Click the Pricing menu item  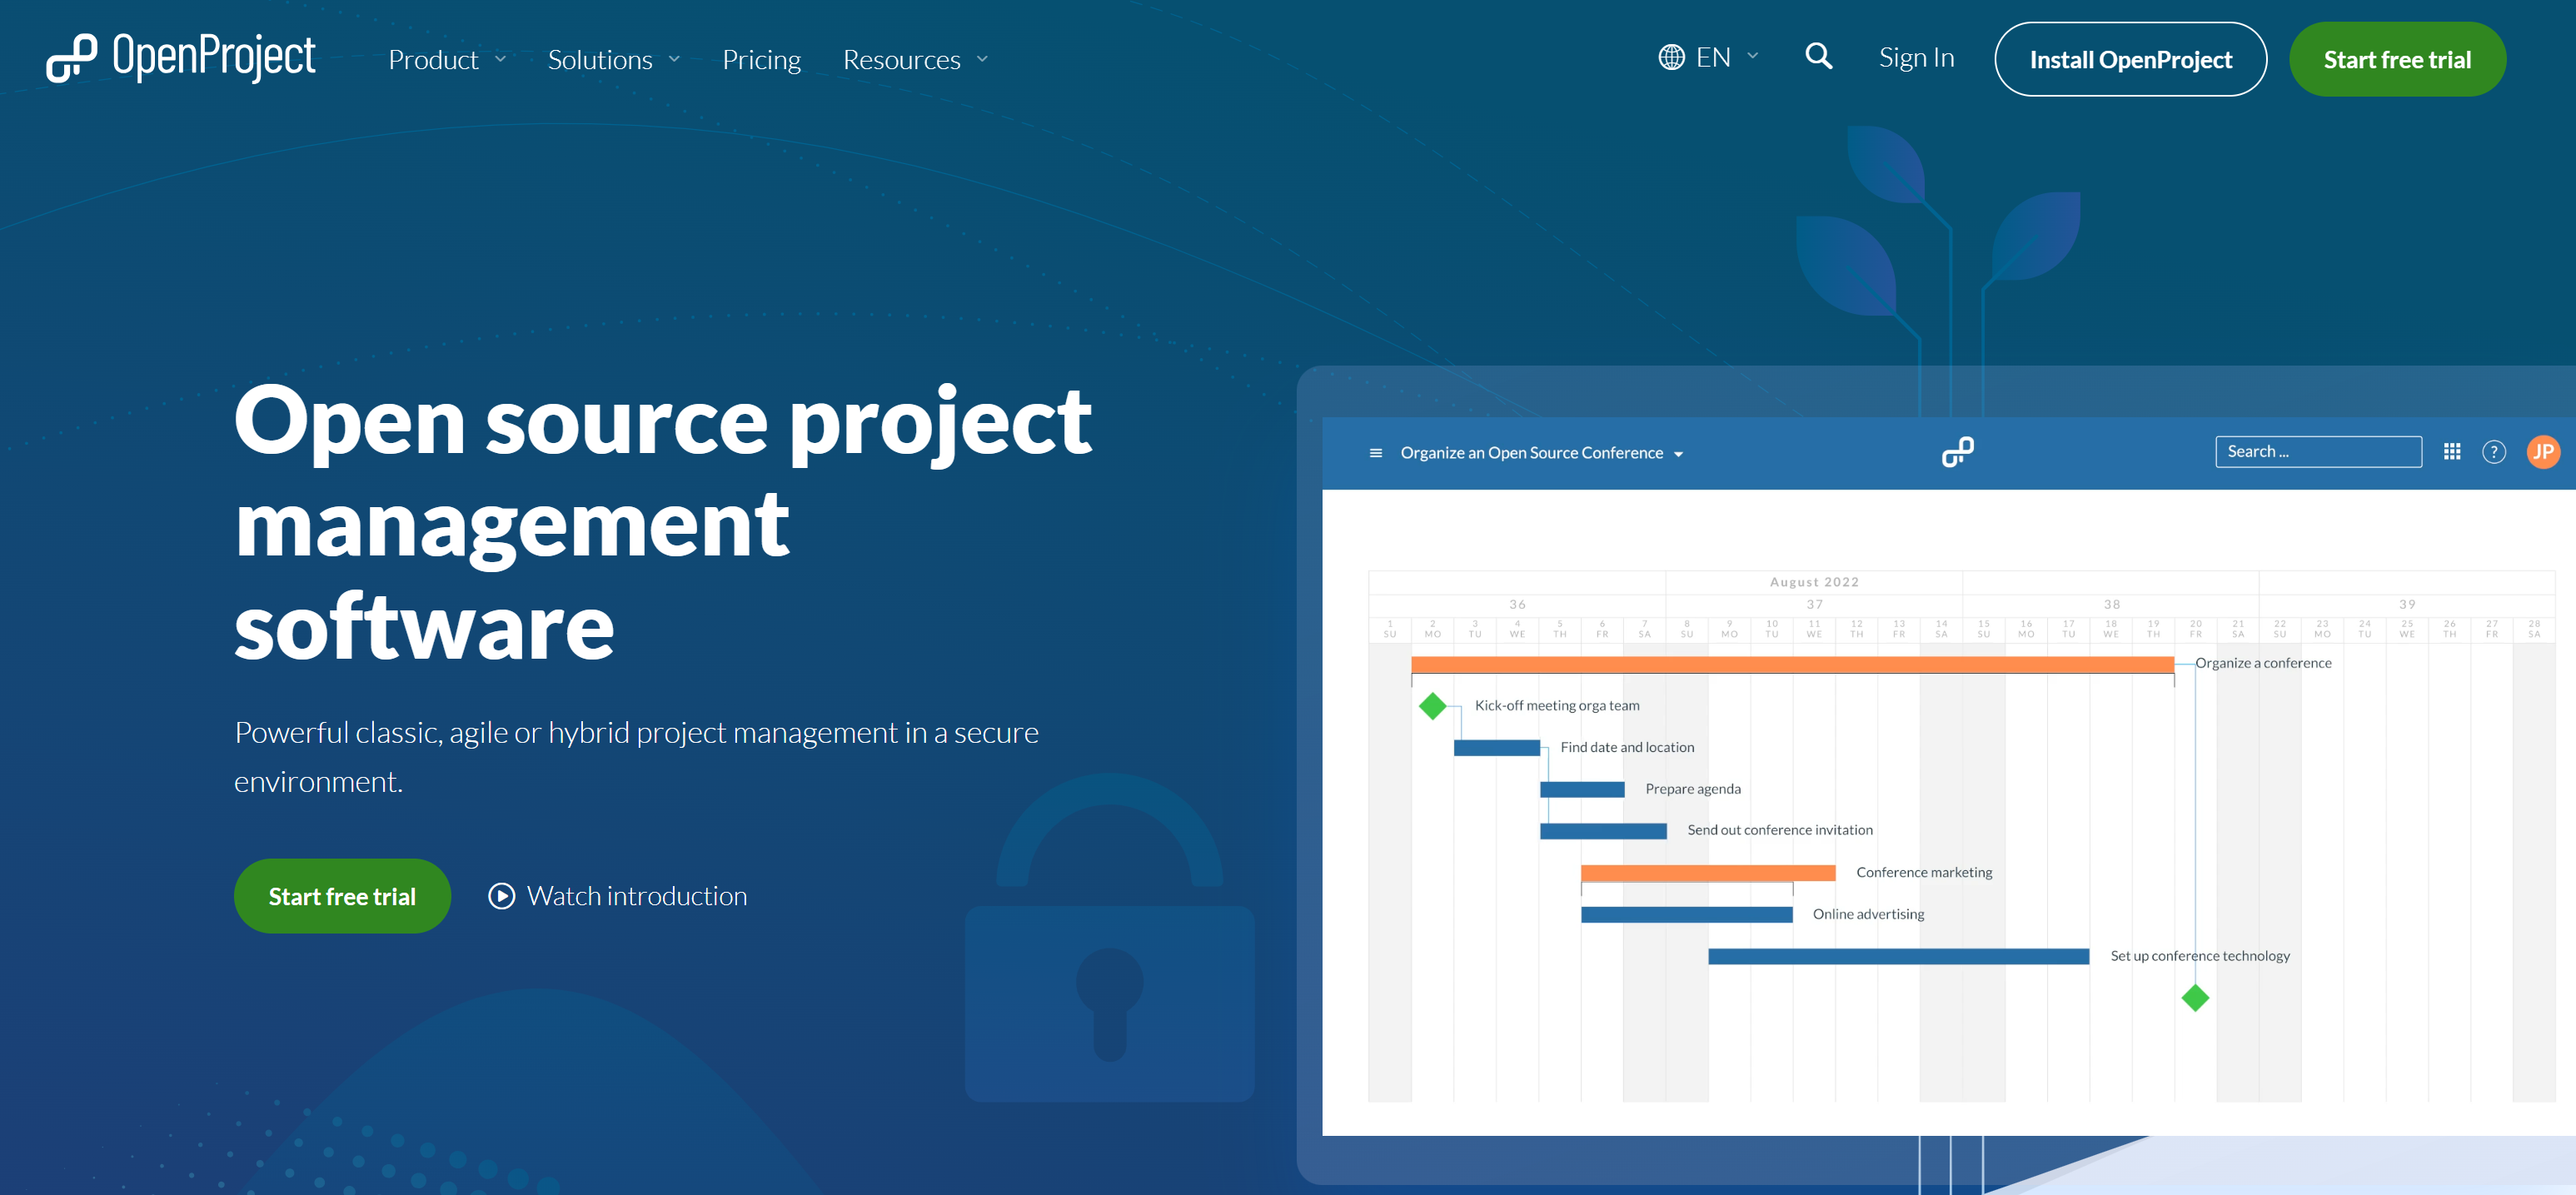click(762, 57)
